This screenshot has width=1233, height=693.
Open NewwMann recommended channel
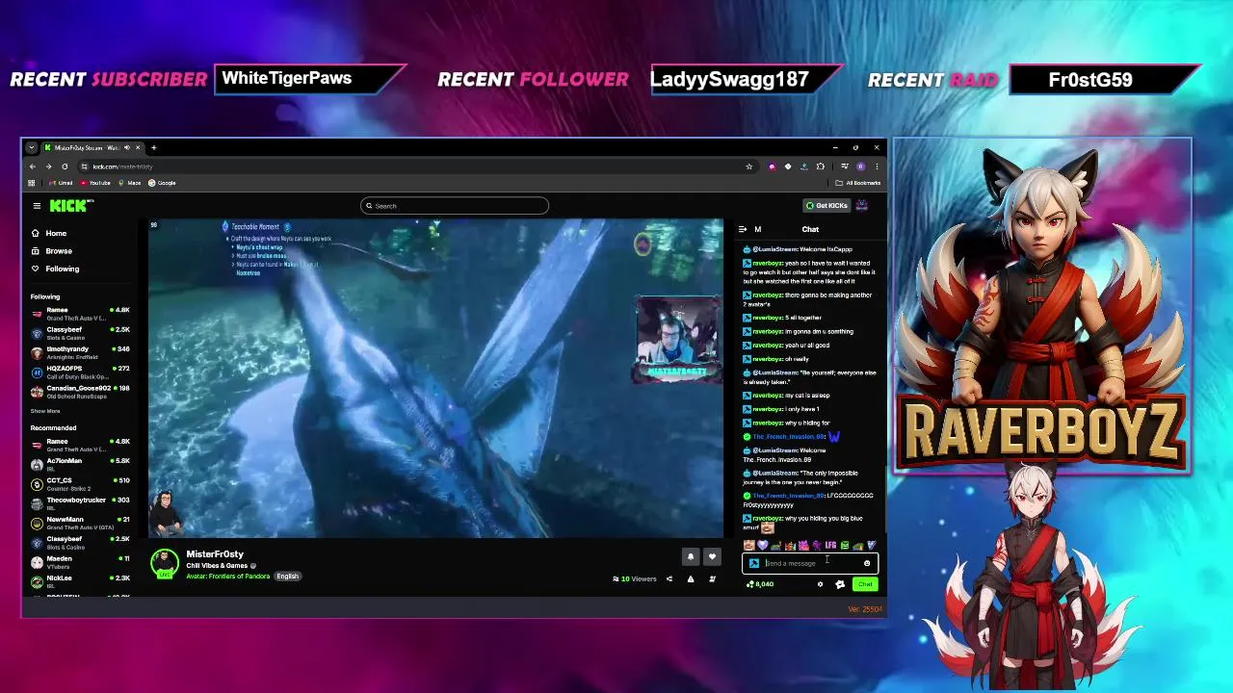[81, 523]
